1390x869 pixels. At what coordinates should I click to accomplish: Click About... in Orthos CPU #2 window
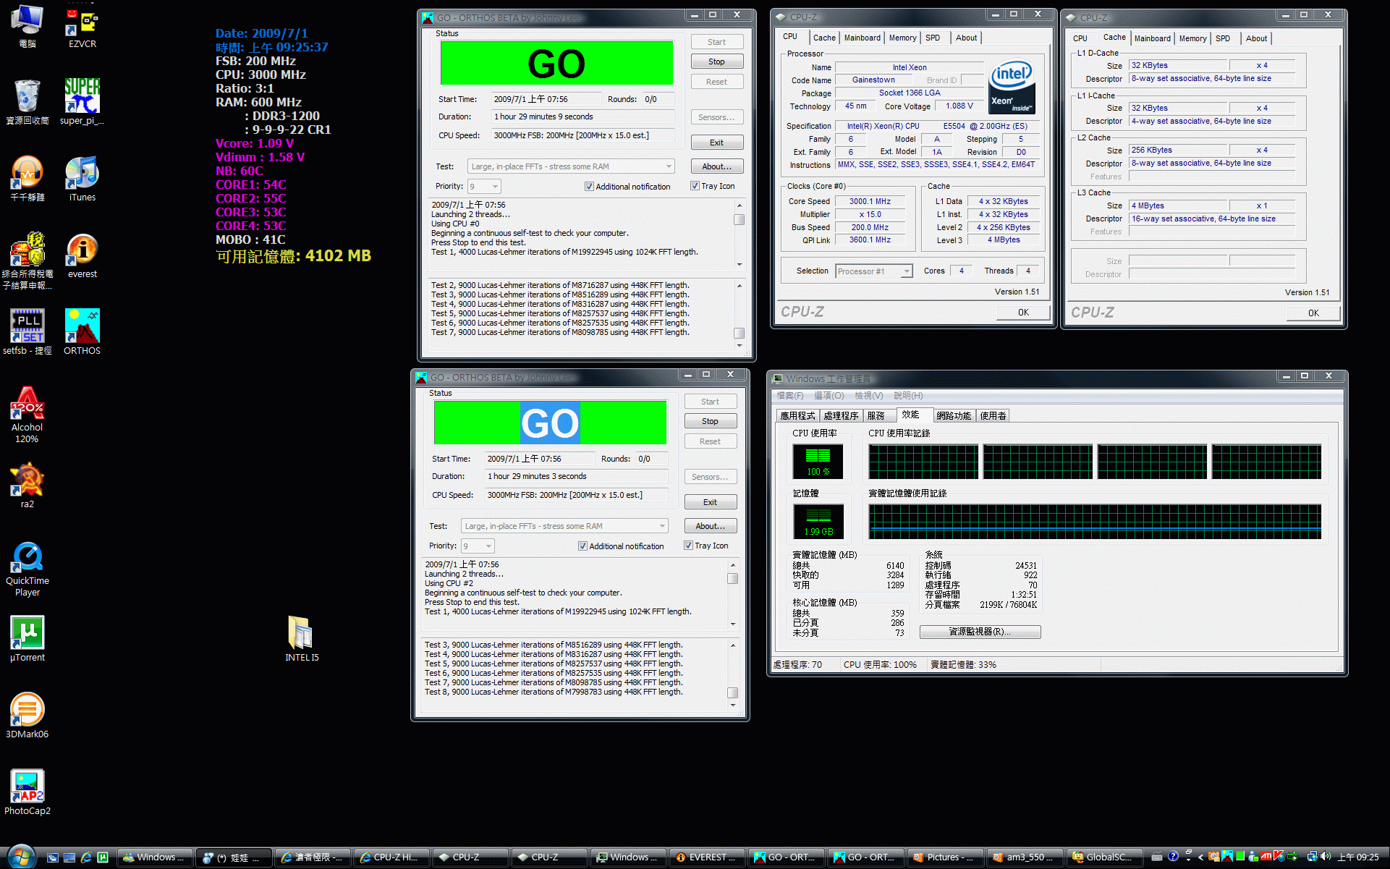[710, 526]
